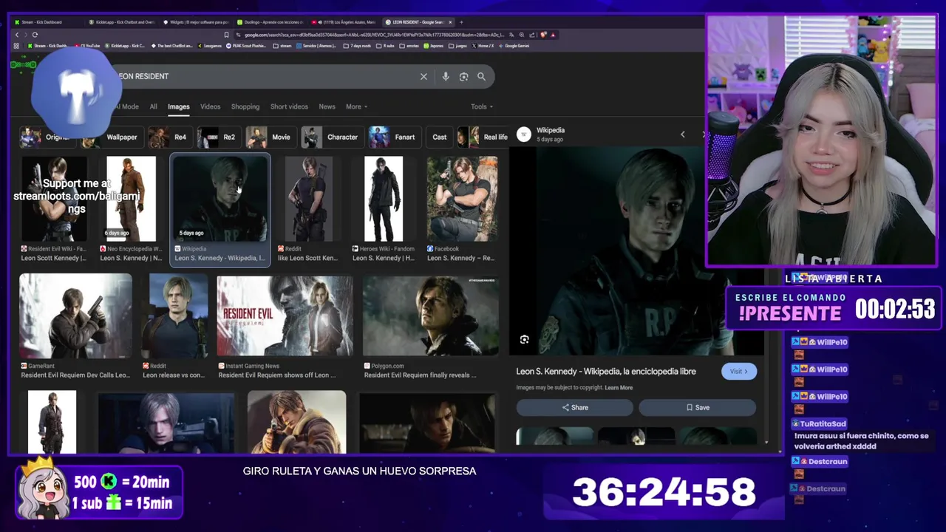
Task: Open the Reddit 'like Leon Scott Ken...' thumbnail
Action: coord(308,199)
